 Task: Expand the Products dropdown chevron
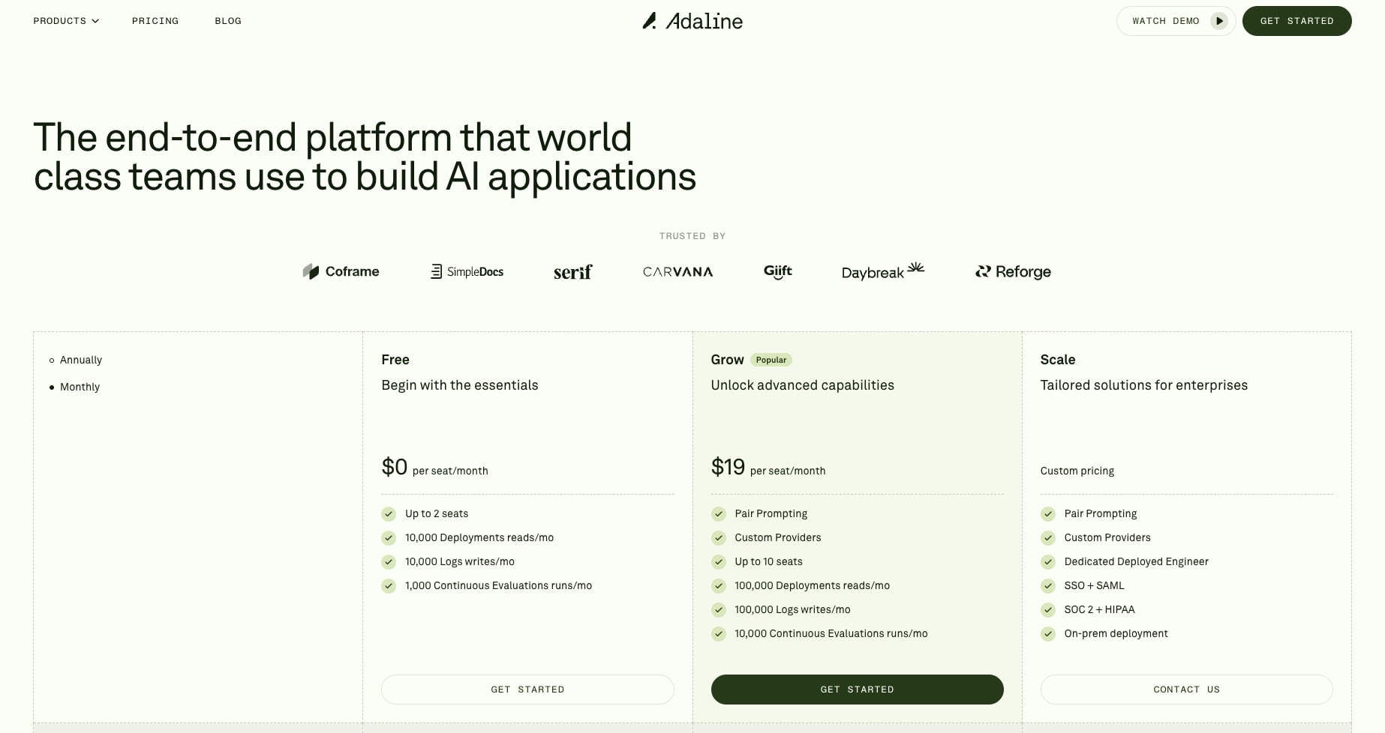[x=95, y=21]
